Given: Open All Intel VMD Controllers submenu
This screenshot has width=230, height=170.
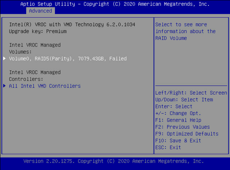Looking at the screenshot, I should (x=45, y=86).
